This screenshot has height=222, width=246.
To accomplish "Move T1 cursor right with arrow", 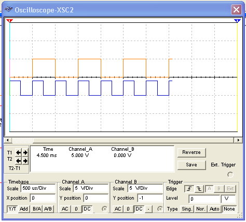I will (x=25, y=153).
